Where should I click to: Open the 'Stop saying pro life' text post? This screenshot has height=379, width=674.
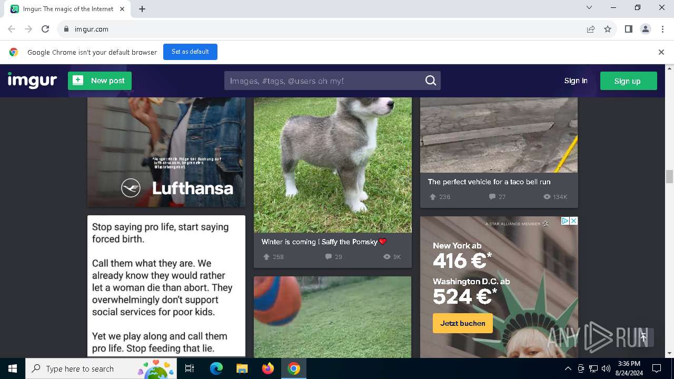coord(166,286)
